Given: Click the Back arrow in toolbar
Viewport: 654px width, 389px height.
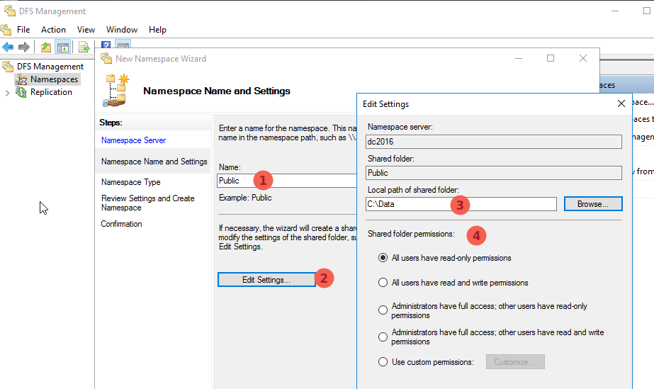Looking at the screenshot, I should click(x=8, y=47).
